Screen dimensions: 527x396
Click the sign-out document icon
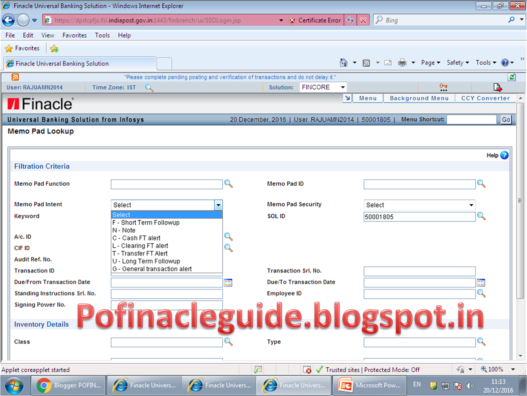[497, 87]
